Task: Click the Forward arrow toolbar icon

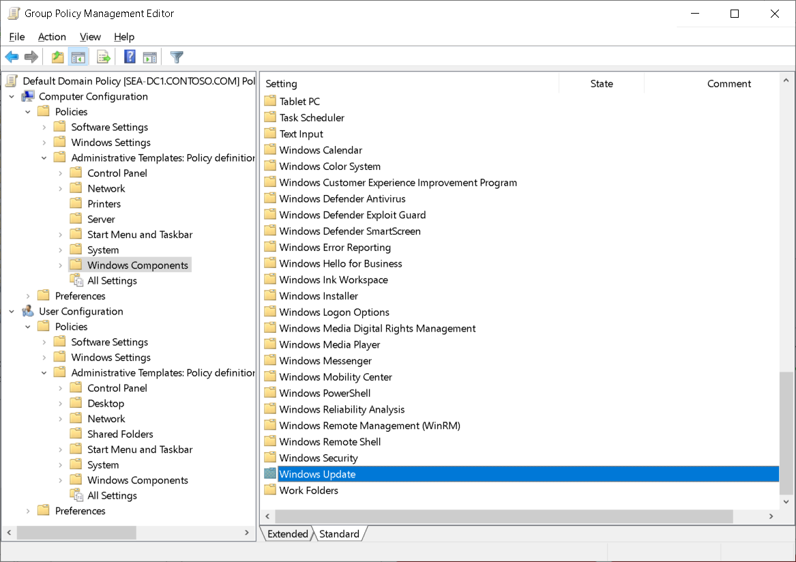Action: (31, 57)
